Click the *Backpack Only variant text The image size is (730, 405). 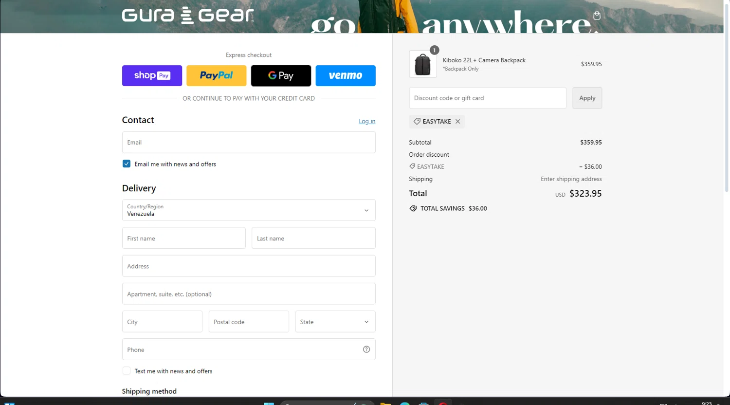[x=460, y=69]
